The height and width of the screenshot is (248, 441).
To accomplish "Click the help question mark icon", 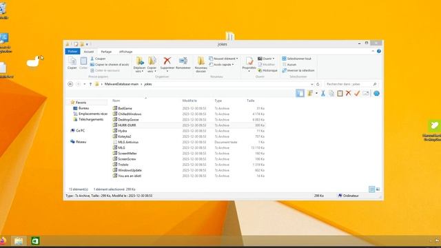I will [x=379, y=51].
